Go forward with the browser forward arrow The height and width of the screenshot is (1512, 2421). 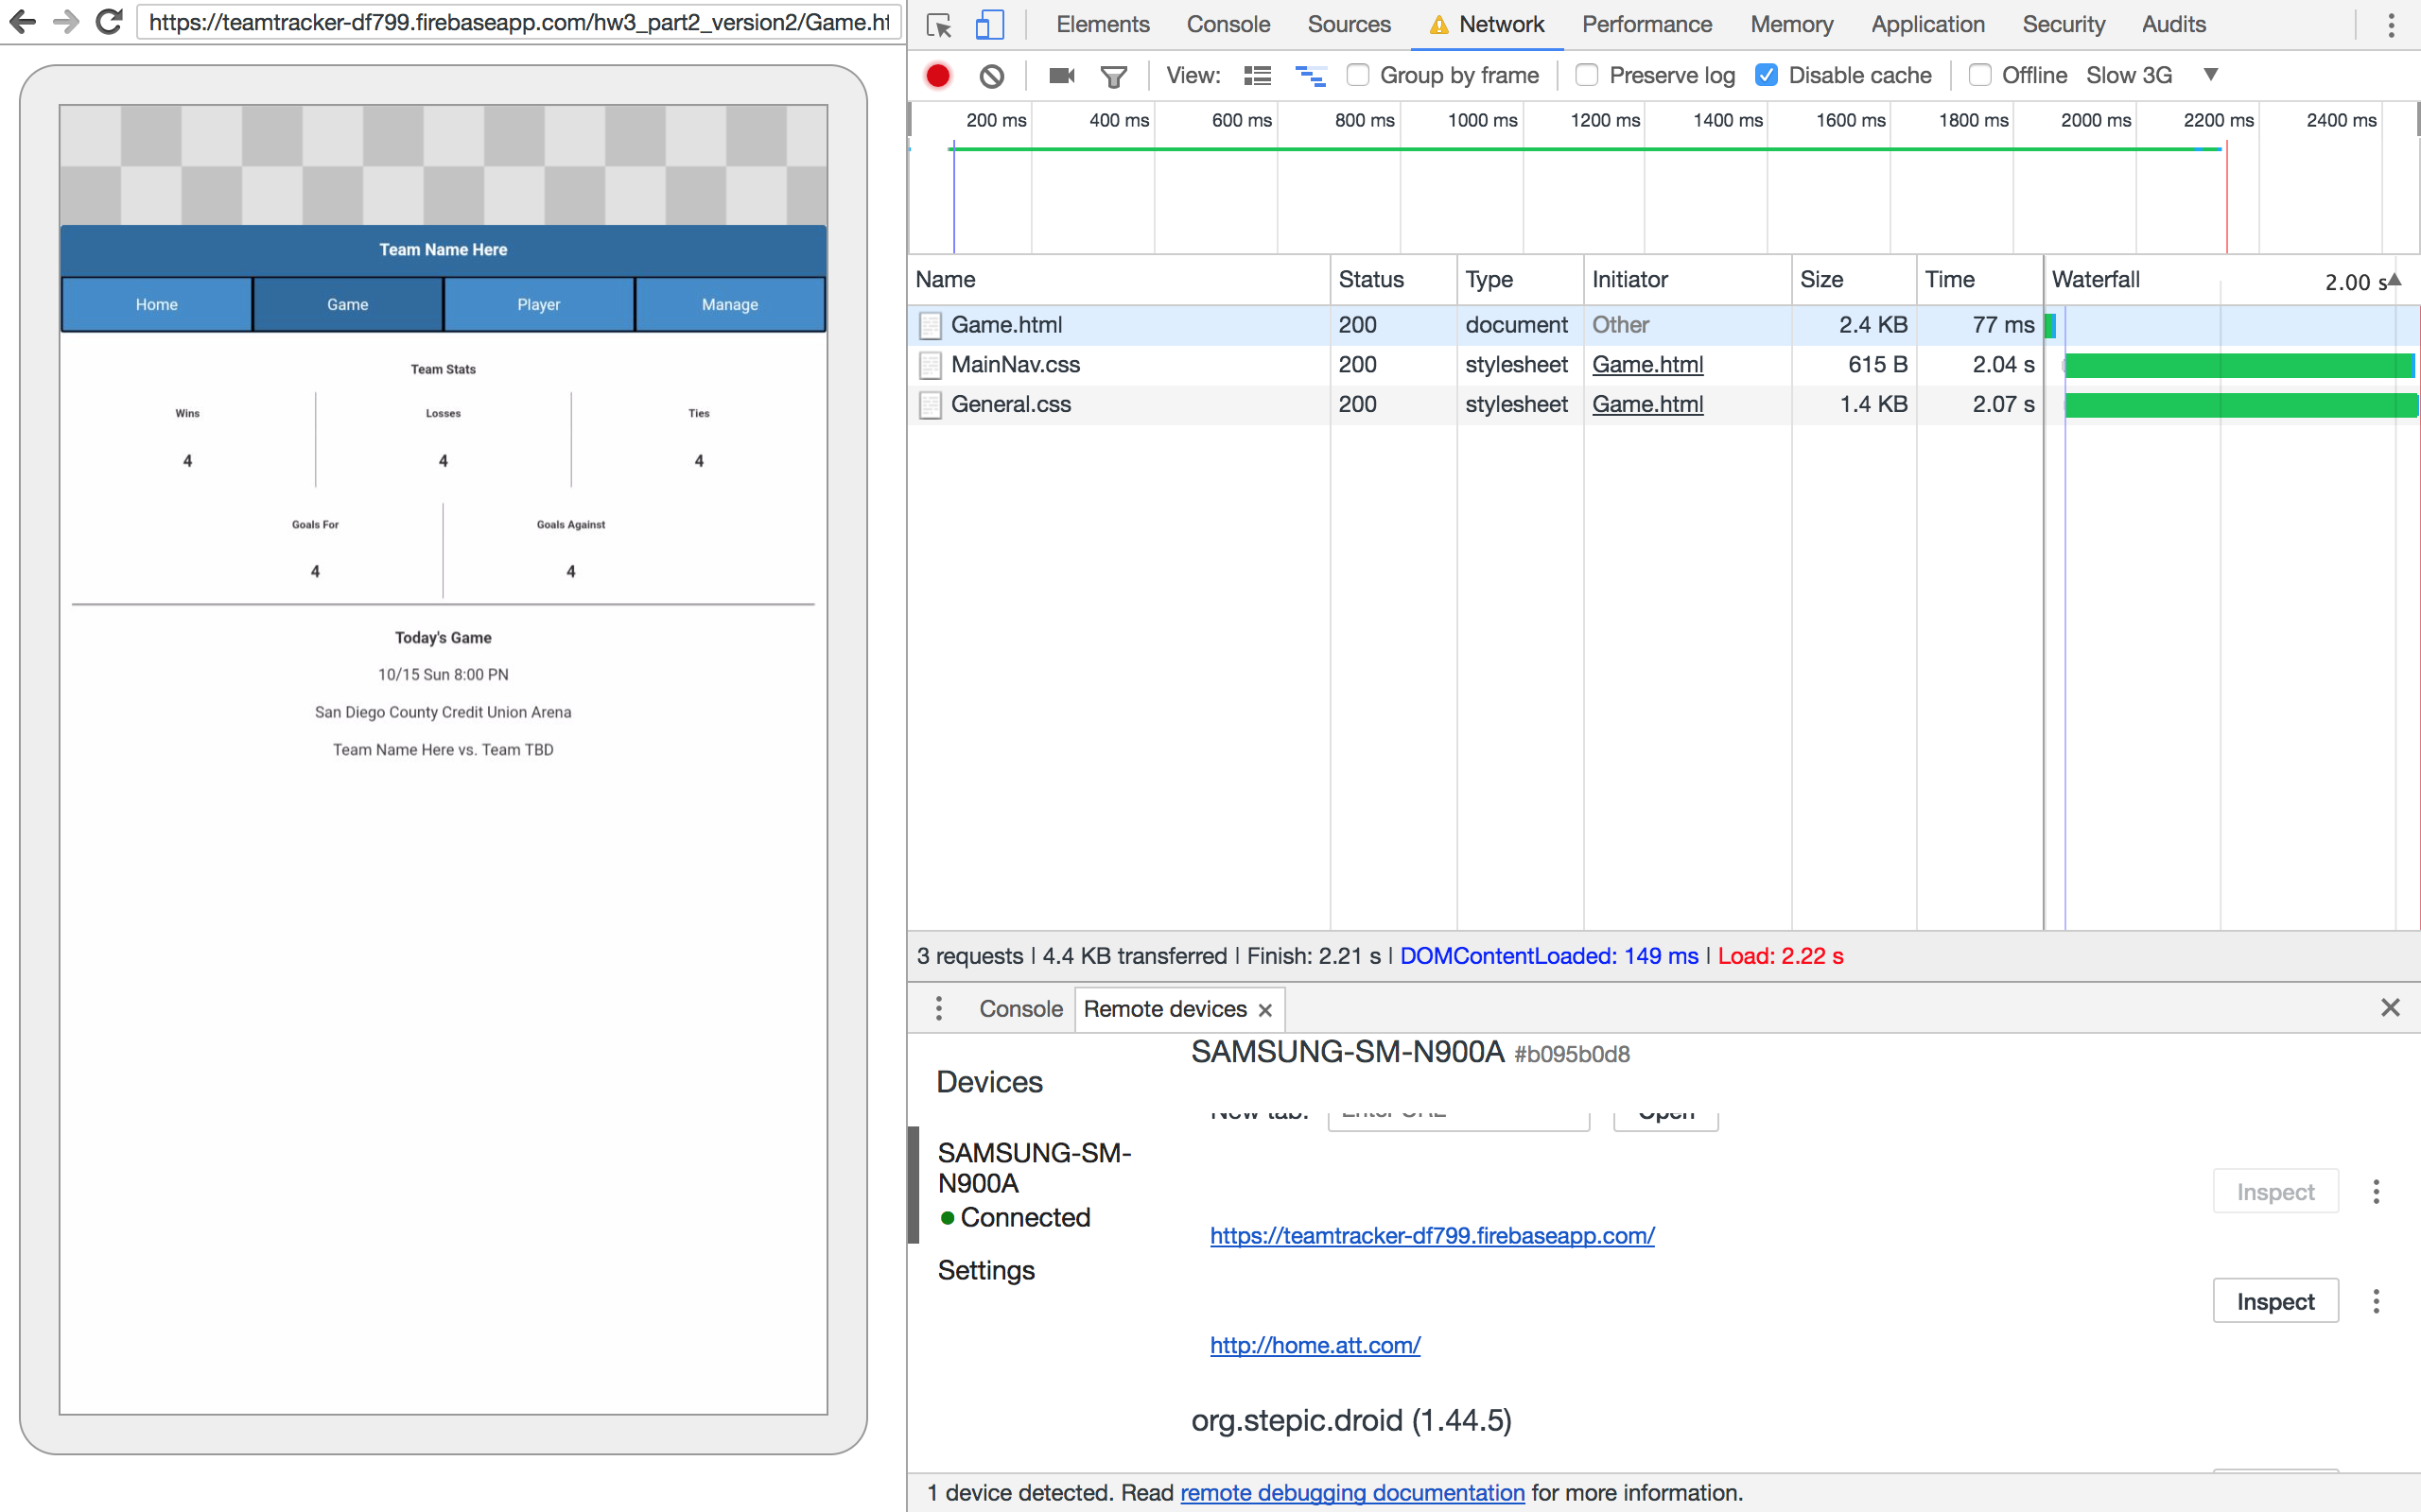click(x=66, y=22)
